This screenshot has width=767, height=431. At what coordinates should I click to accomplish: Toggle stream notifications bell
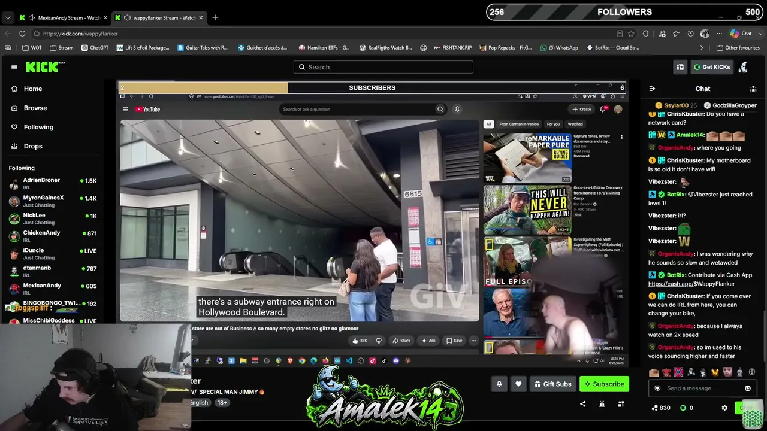pyautogui.click(x=499, y=384)
